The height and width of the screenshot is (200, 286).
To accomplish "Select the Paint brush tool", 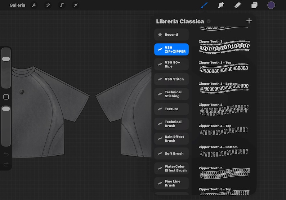I will tap(204, 5).
